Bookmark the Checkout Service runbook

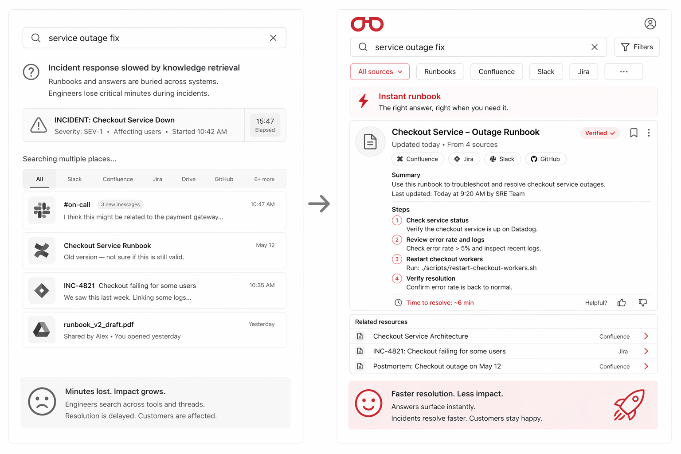coord(634,133)
